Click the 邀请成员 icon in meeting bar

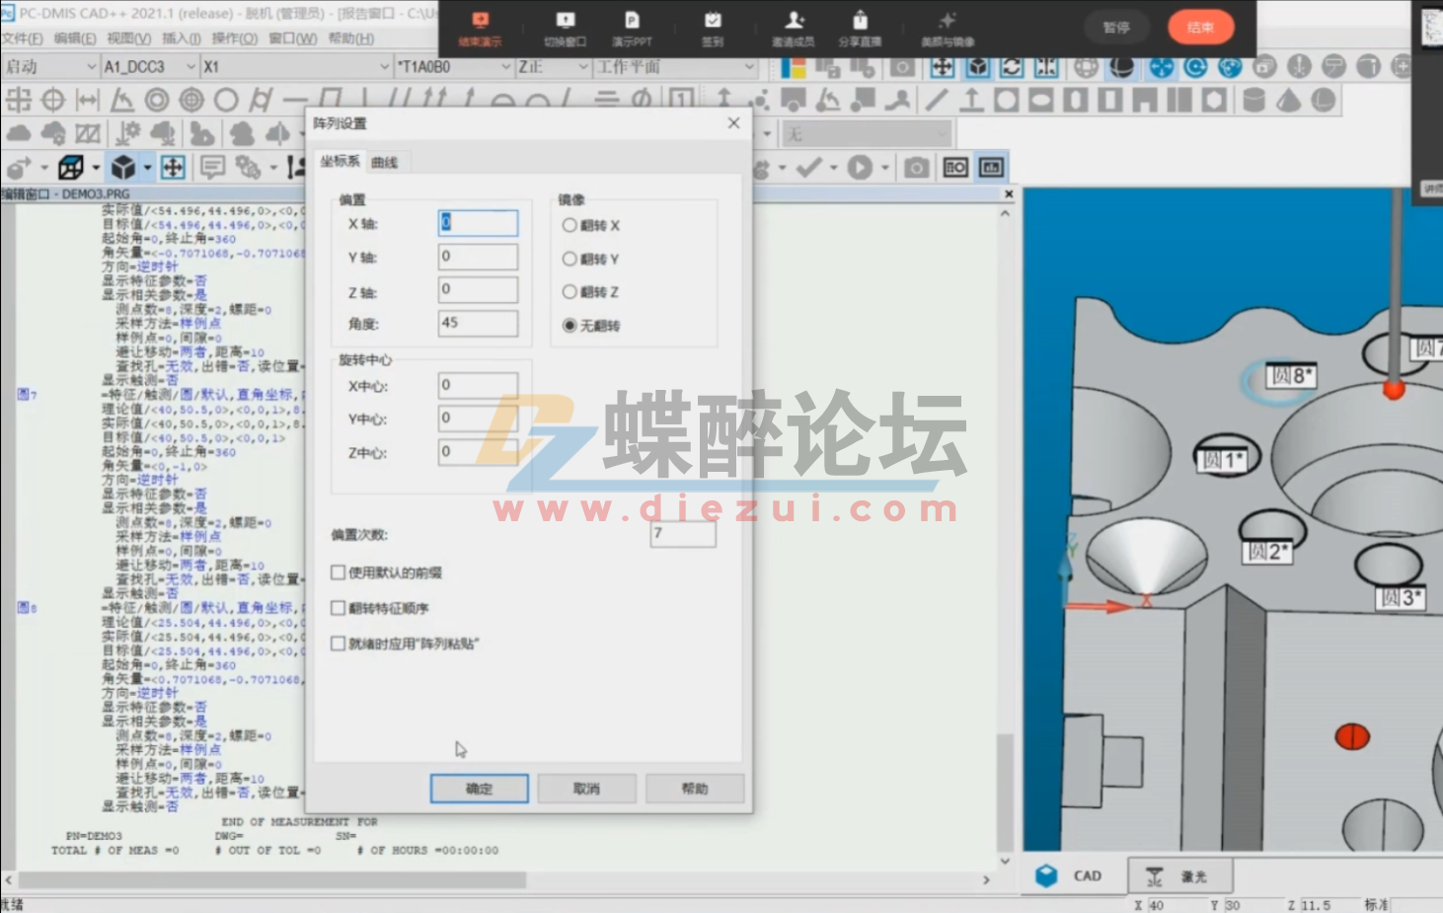point(796,28)
